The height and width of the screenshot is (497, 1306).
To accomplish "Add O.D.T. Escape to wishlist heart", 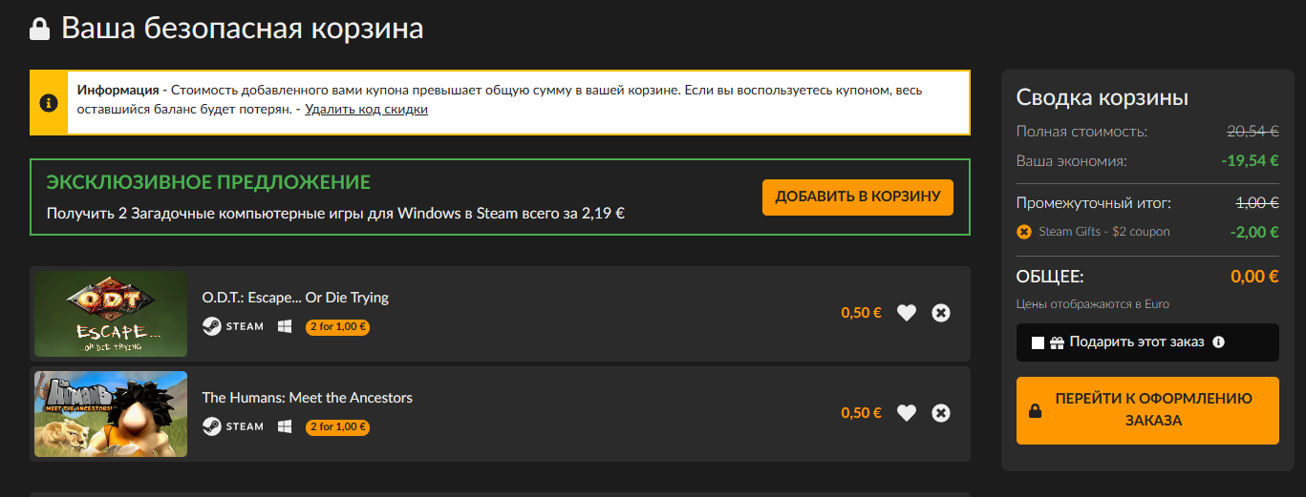I will pos(907,312).
